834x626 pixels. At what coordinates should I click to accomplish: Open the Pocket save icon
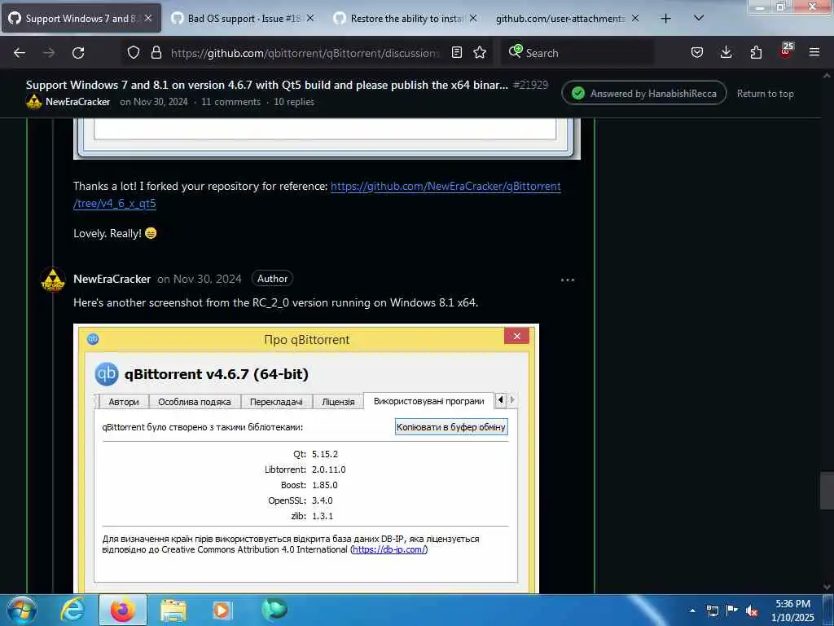tap(697, 52)
